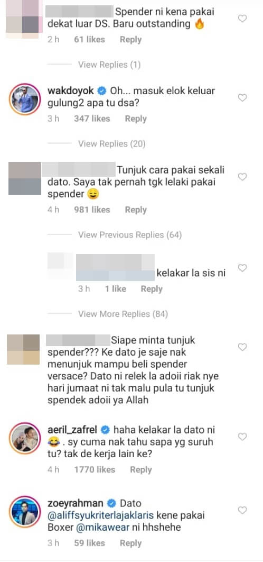Expand View Replies (1)

109,65
